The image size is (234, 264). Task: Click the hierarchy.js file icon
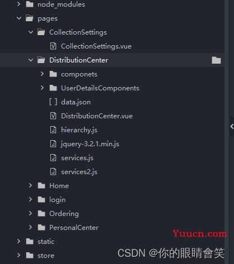[53, 129]
